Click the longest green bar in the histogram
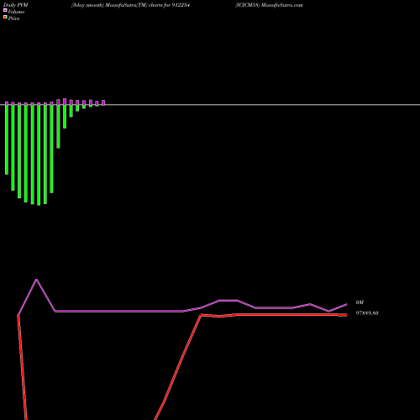Image resolution: width=420 pixels, height=420 pixels. (x=39, y=155)
